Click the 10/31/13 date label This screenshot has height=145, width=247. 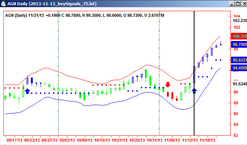(155, 140)
